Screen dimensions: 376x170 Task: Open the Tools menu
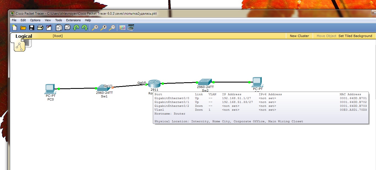click(58, 20)
